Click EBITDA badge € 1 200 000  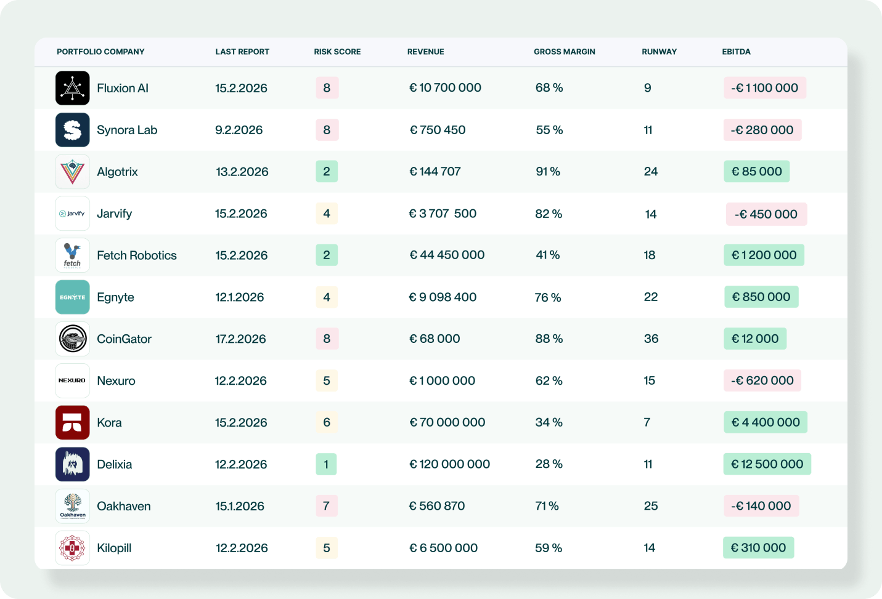[764, 255]
